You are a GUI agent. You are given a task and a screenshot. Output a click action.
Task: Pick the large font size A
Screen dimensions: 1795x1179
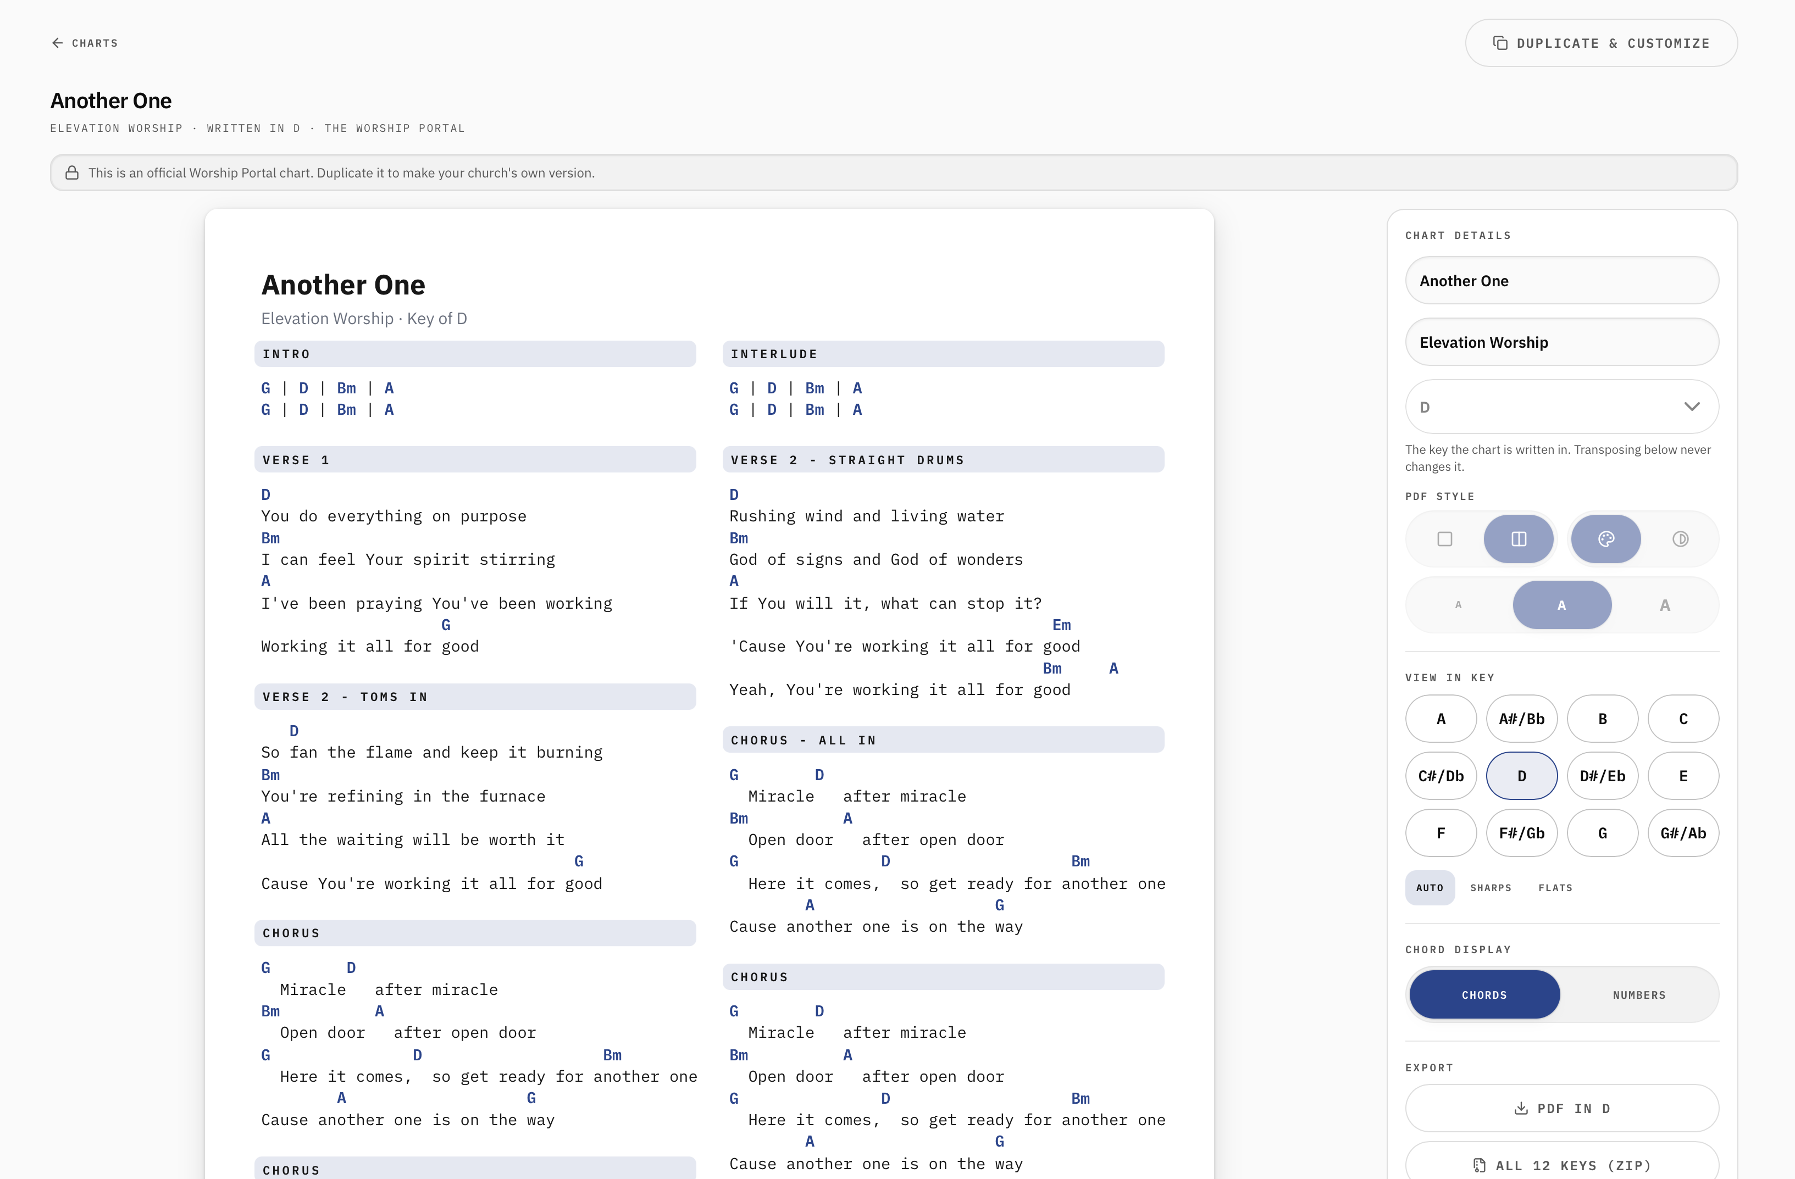click(1665, 604)
